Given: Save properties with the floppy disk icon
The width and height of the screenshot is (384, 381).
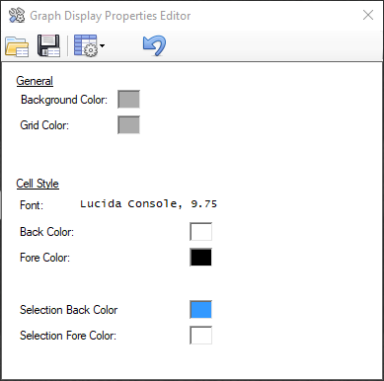Looking at the screenshot, I should click(48, 45).
